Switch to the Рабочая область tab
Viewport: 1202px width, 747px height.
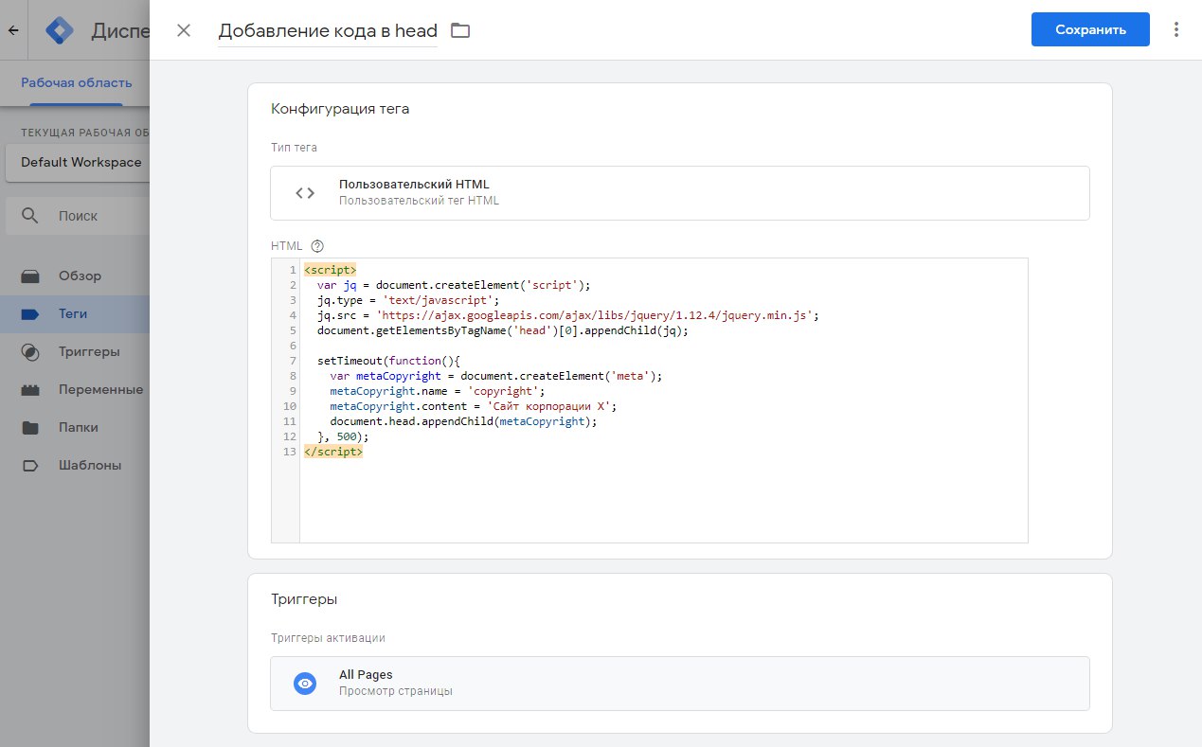pos(76,83)
